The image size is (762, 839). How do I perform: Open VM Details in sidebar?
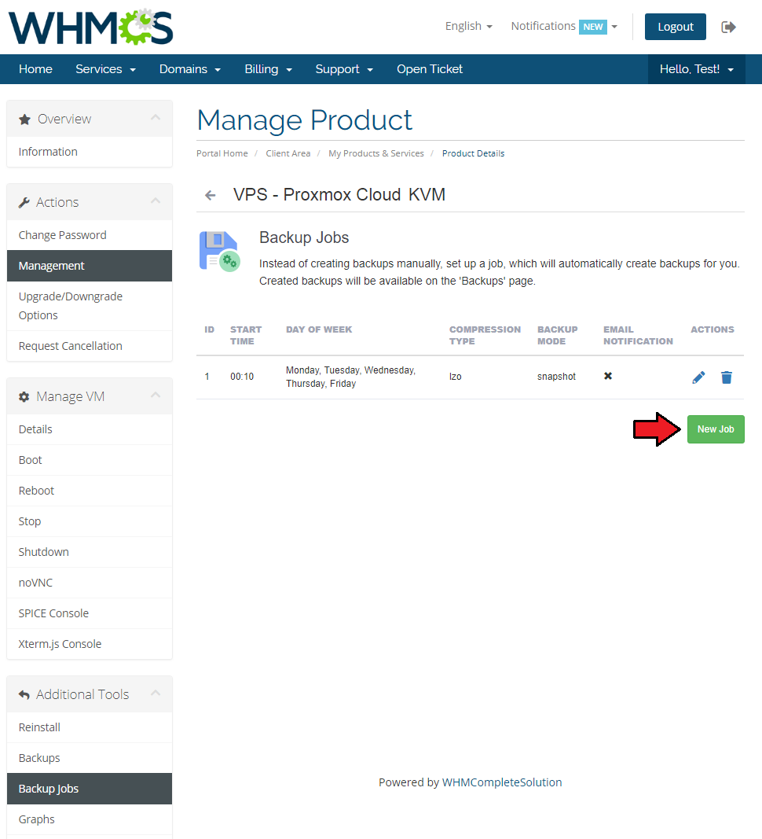tap(90, 429)
